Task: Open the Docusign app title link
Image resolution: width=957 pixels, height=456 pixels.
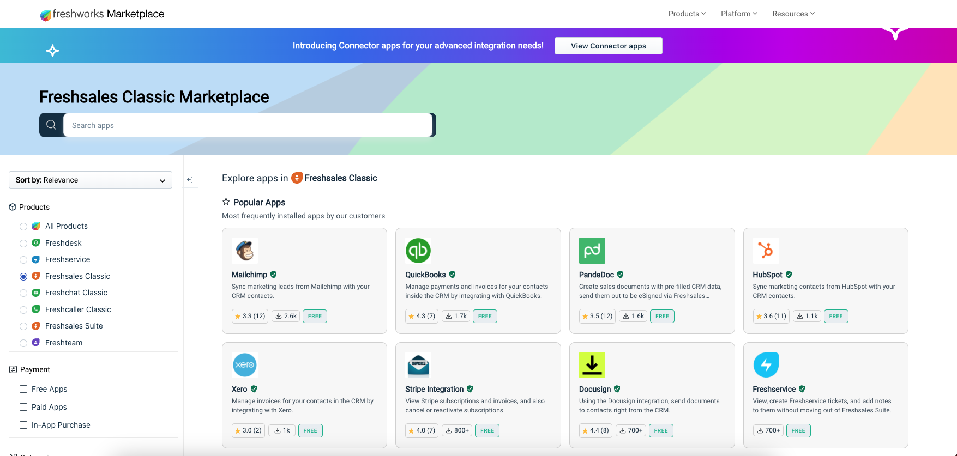Action: click(595, 389)
